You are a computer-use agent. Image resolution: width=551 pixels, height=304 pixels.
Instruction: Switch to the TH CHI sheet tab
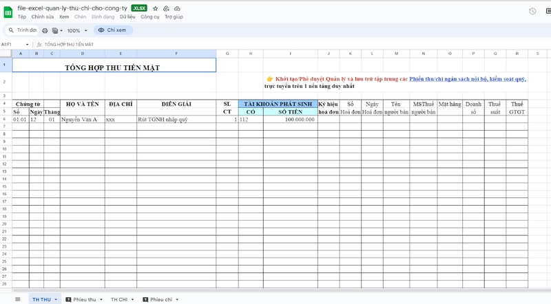(119, 299)
